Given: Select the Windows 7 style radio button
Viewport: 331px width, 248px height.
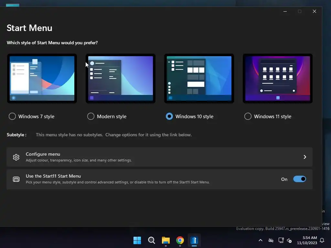Looking at the screenshot, I should click(x=12, y=116).
